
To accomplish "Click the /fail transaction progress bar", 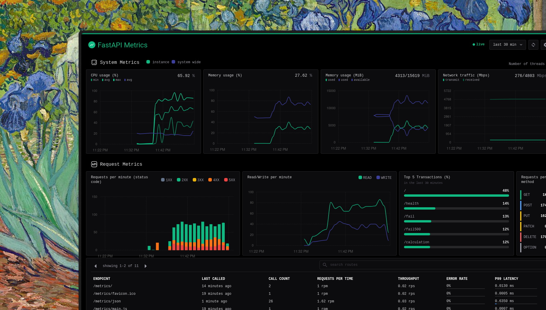I will pos(457,221).
